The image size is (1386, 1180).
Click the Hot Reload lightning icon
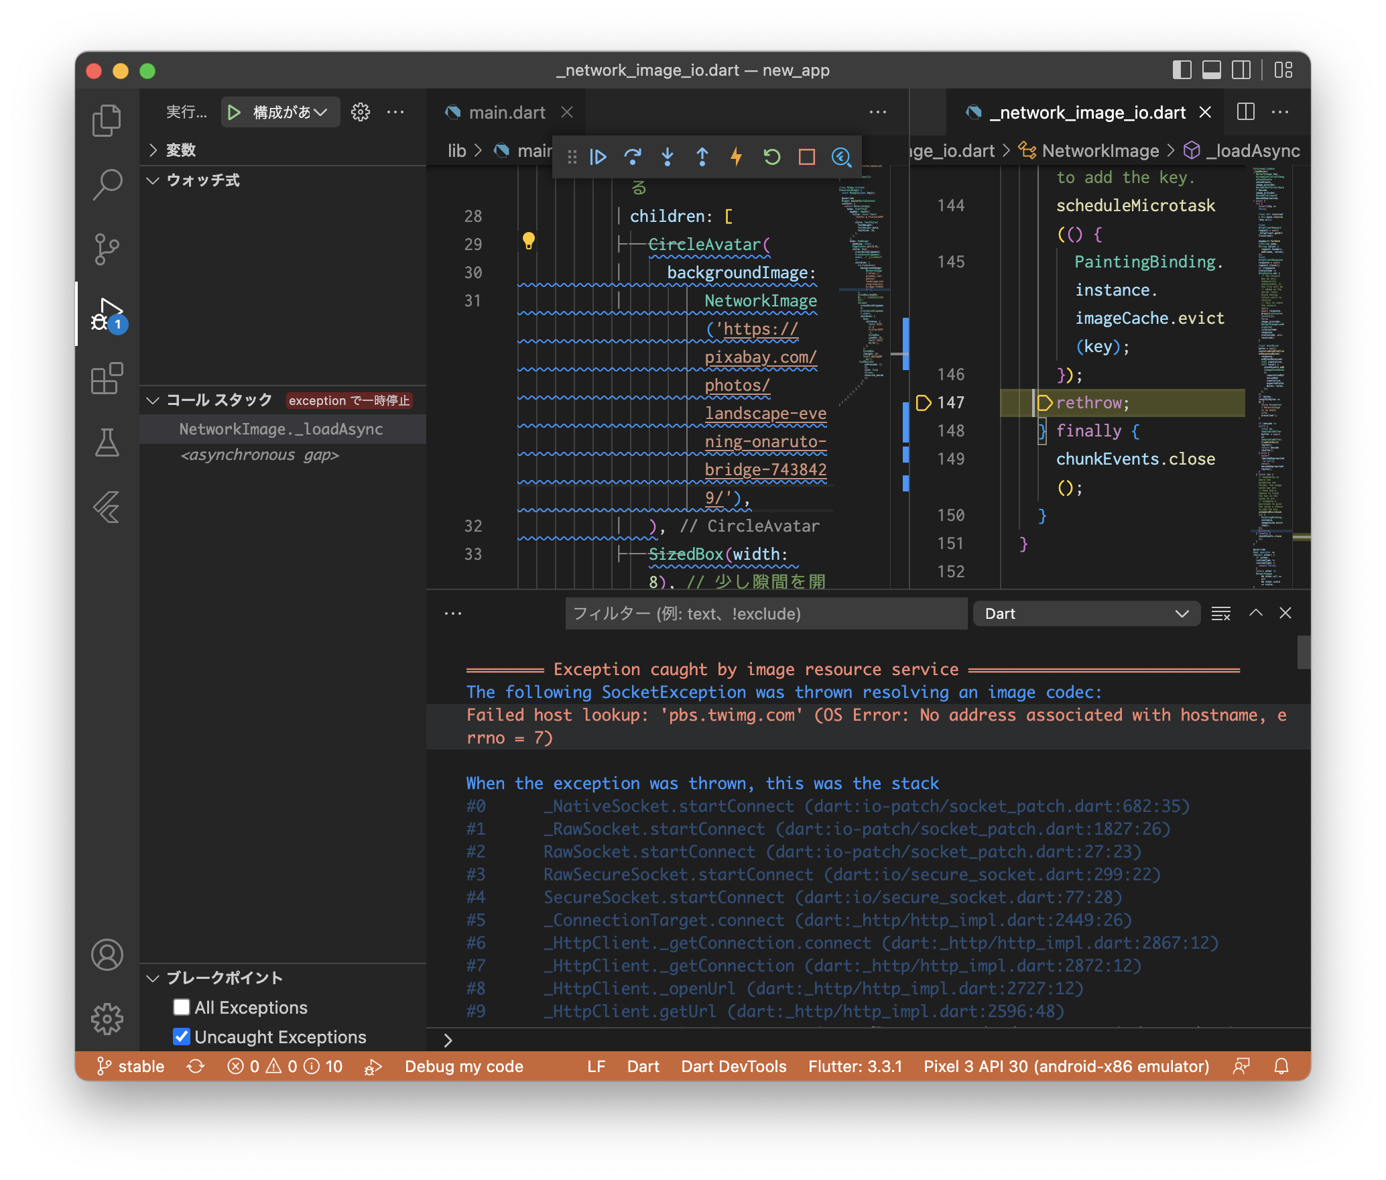737,157
